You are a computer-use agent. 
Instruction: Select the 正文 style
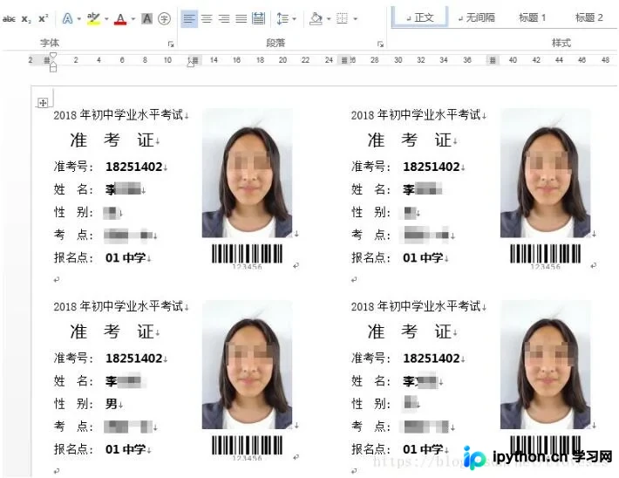[419, 17]
